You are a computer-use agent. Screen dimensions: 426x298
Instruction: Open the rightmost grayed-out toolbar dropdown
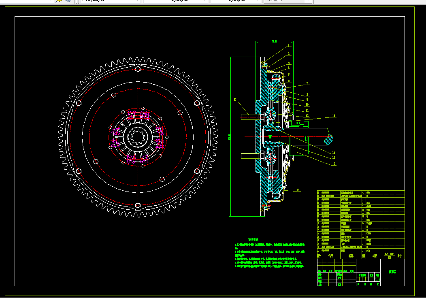(289, 1)
